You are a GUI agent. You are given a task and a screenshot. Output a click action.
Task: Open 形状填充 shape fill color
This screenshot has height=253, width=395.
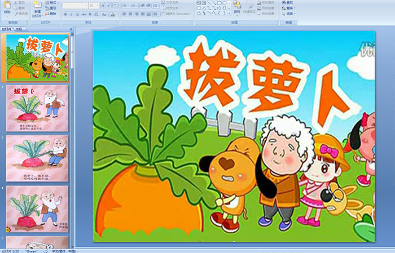pos(267,2)
